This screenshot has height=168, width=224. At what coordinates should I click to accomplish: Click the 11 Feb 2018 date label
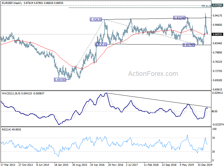click(151, 165)
